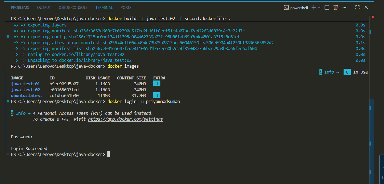Viewport: 384px width, 184px height.
Task: Click the command decoration circle beside docker login
Action: click(8, 101)
